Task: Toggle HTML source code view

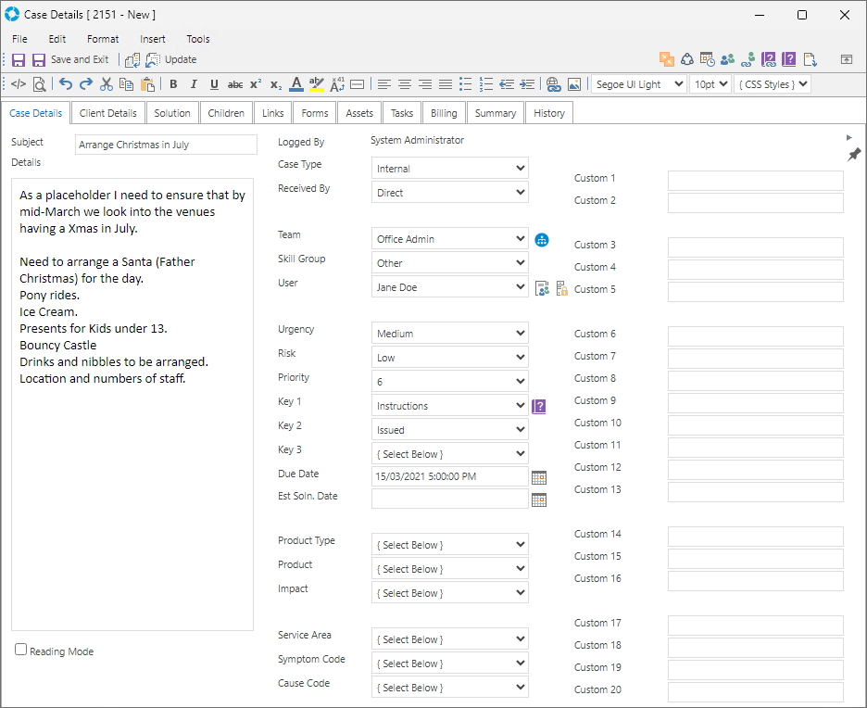Action: (19, 84)
